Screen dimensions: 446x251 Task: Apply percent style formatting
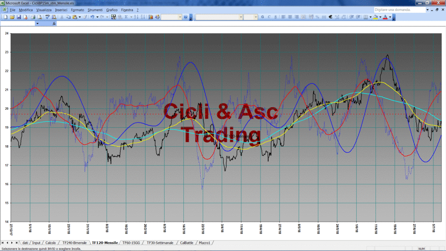click(x=318, y=17)
